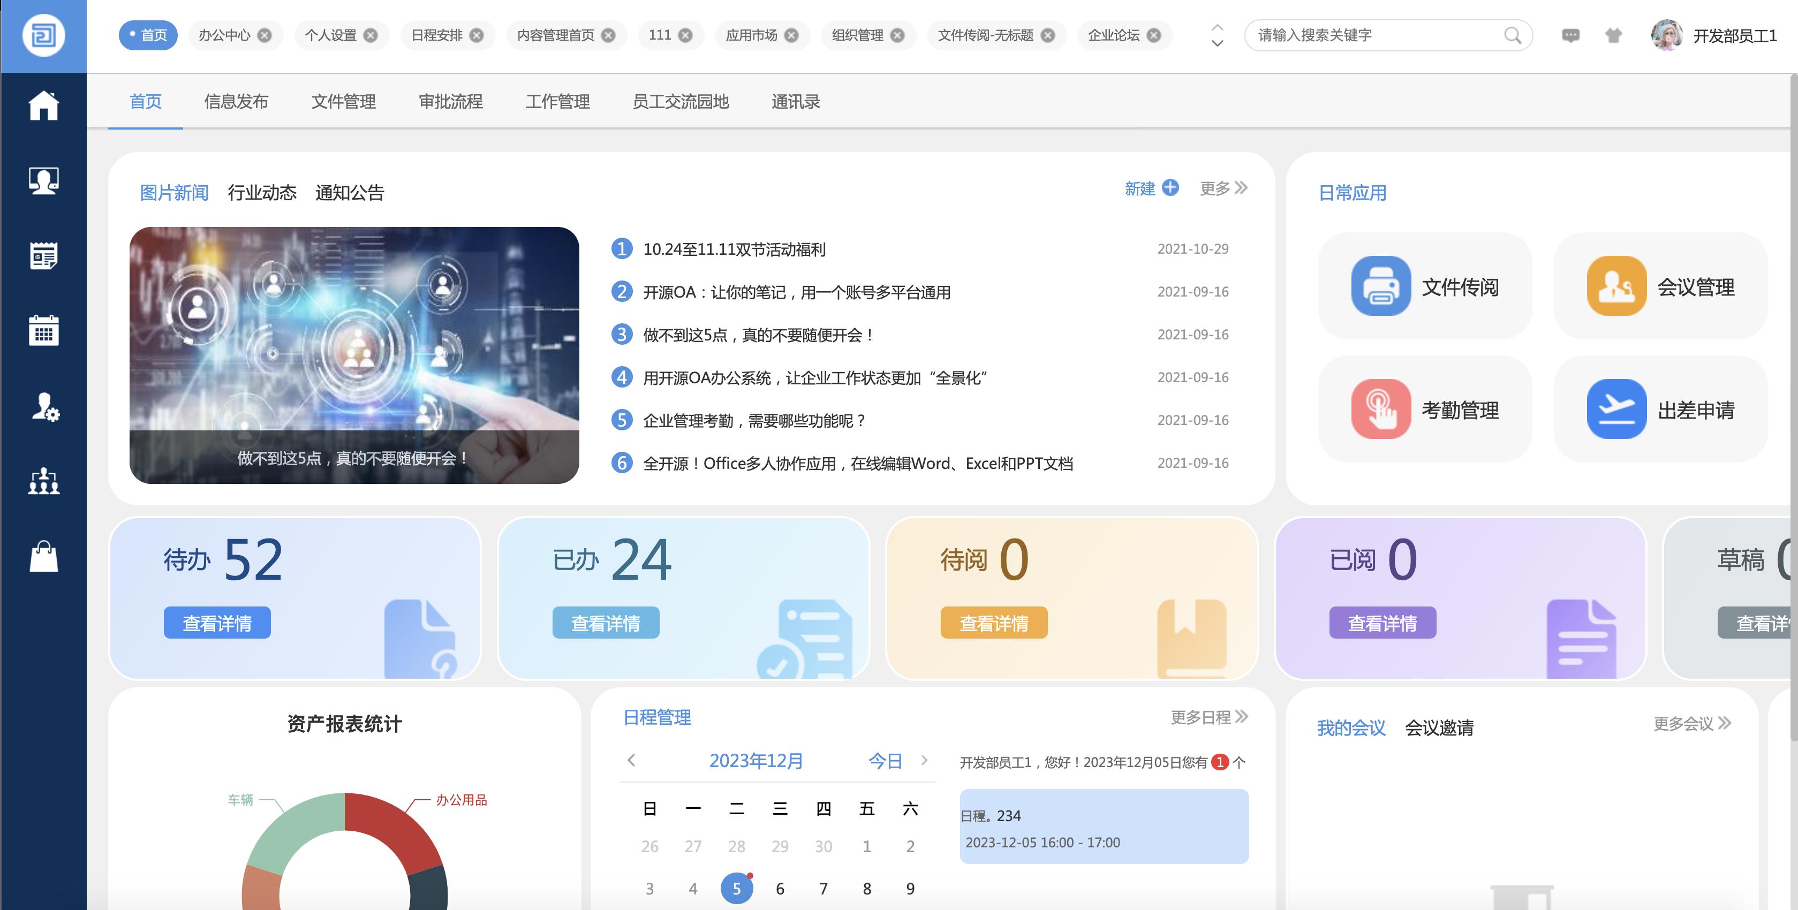Close the 组织管理 tab
The image size is (1798, 910).
tap(897, 35)
